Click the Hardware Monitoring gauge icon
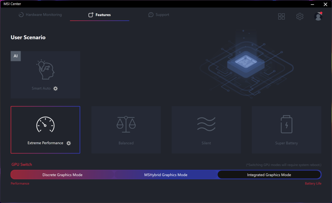 pos(21,15)
